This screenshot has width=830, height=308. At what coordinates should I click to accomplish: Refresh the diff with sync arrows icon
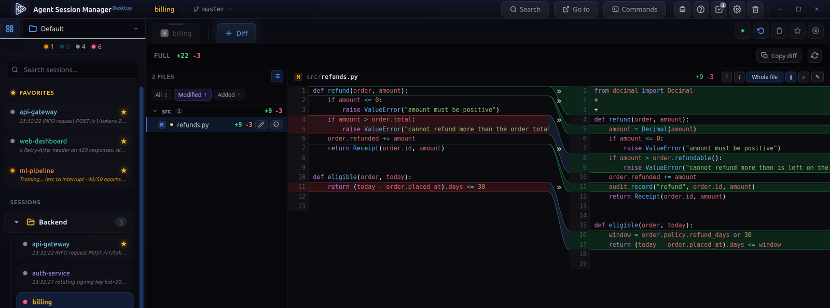click(815, 55)
